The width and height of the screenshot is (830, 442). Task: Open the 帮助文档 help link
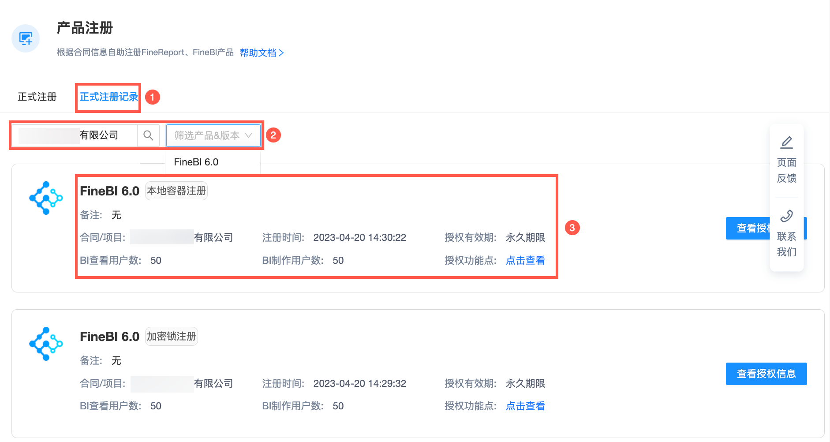click(262, 53)
